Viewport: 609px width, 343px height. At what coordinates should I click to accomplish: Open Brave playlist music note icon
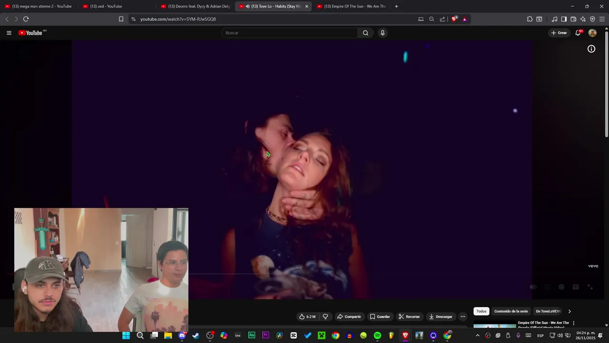click(x=554, y=19)
